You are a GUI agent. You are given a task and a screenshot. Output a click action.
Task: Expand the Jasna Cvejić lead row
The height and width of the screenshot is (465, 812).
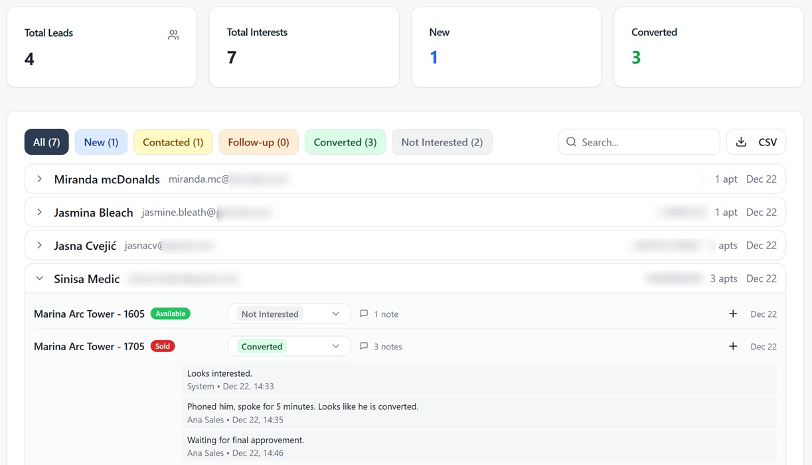point(40,246)
